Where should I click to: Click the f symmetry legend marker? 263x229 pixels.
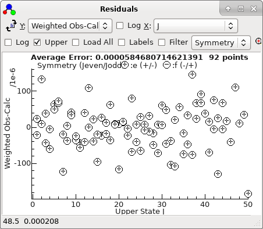(166, 65)
